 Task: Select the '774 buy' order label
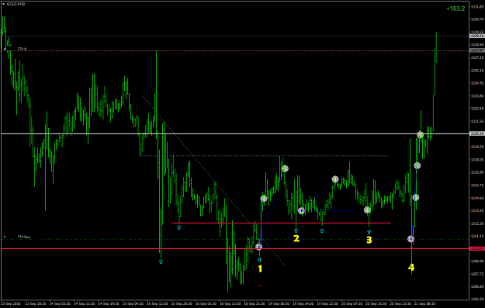(x=24, y=237)
